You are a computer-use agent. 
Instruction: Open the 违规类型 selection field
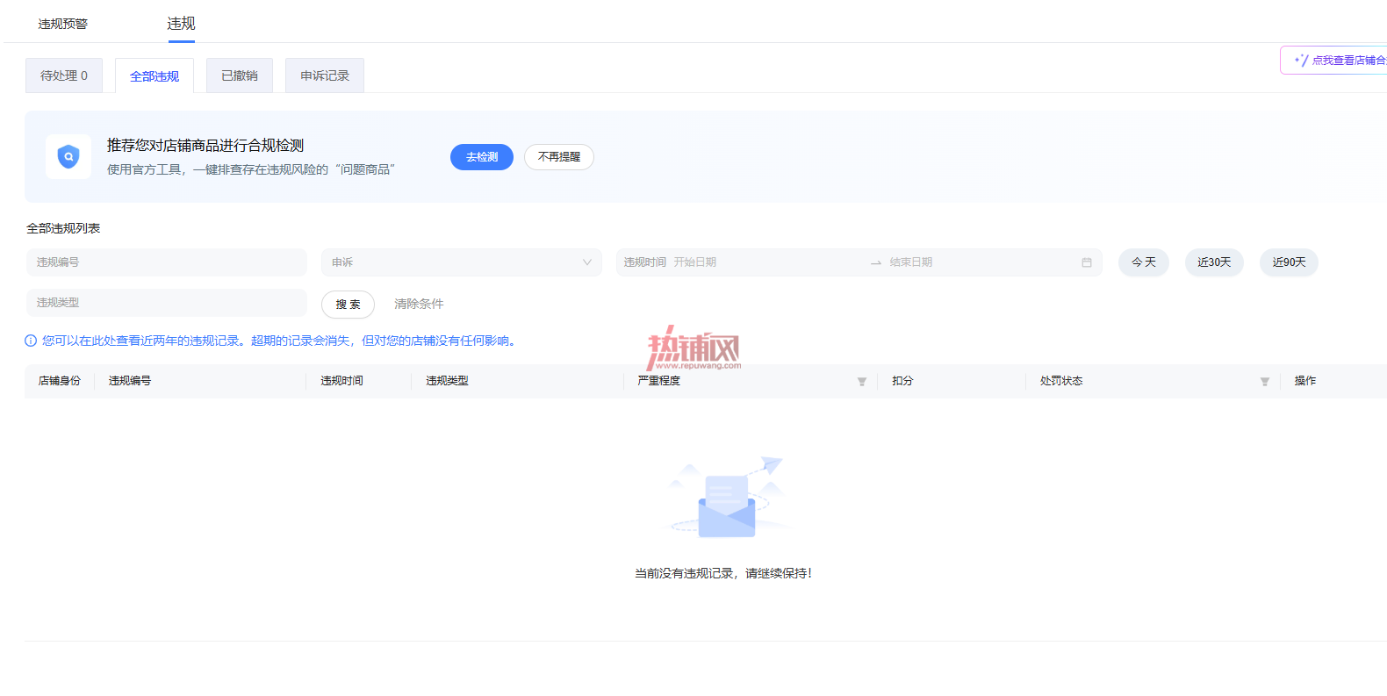click(167, 303)
